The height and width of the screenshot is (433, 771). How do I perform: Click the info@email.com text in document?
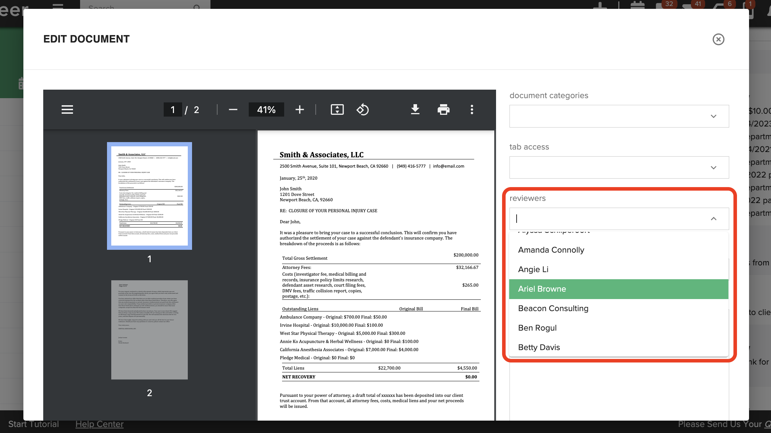coord(449,166)
